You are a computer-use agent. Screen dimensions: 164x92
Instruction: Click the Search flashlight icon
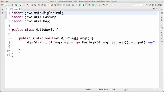48,5
